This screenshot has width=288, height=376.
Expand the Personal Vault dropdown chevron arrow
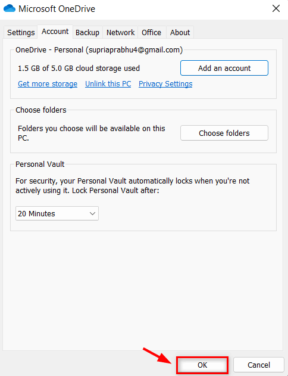[92, 213]
